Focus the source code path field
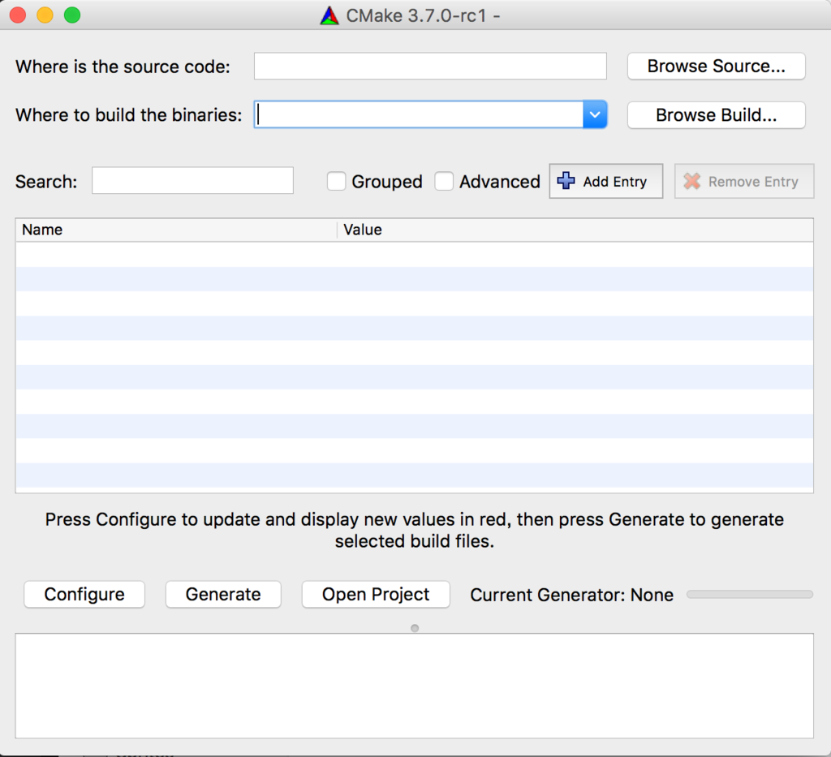Image resolution: width=831 pixels, height=757 pixels. 430,67
